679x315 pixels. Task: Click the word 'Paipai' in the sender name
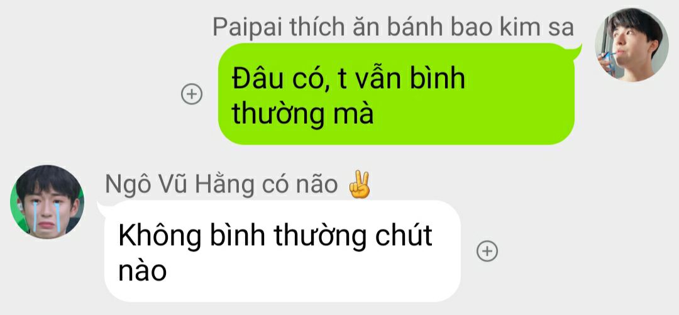click(242, 27)
